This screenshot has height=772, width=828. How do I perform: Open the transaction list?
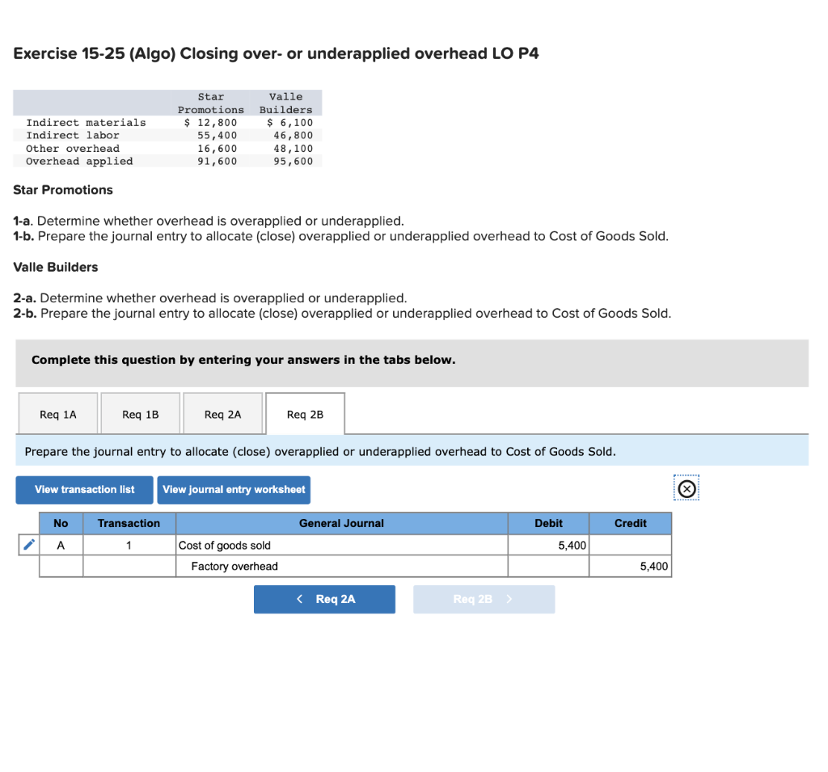pos(84,489)
